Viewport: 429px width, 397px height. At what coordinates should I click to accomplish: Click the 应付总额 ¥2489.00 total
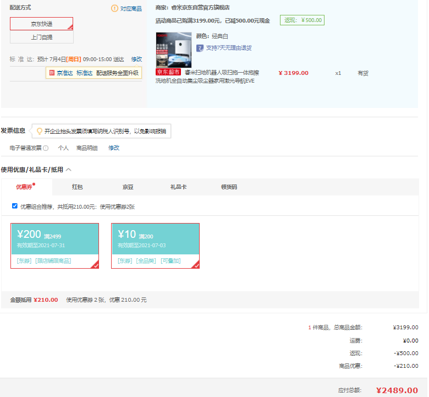click(x=397, y=390)
